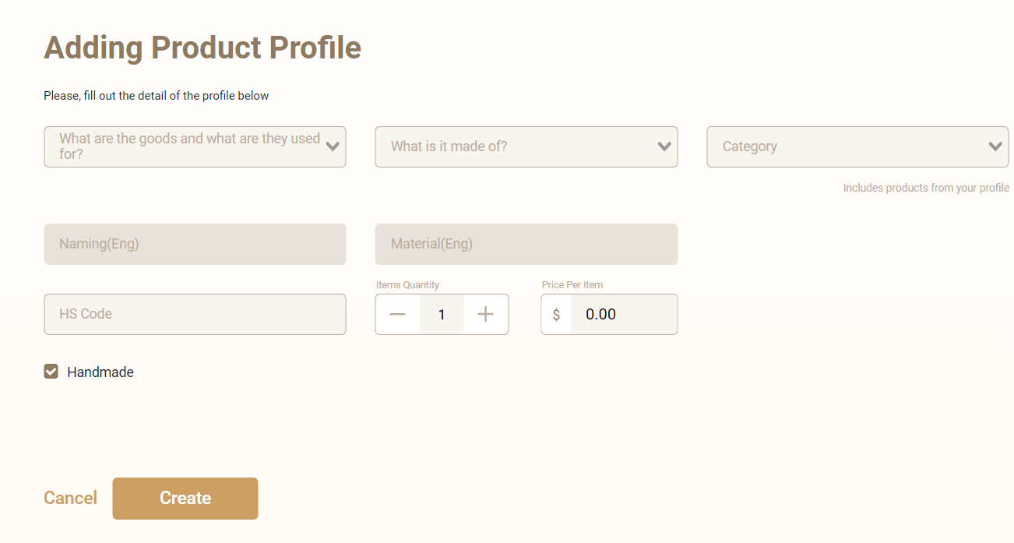
Task: Click the 'Adding Product Profile' heading
Action: pos(202,48)
